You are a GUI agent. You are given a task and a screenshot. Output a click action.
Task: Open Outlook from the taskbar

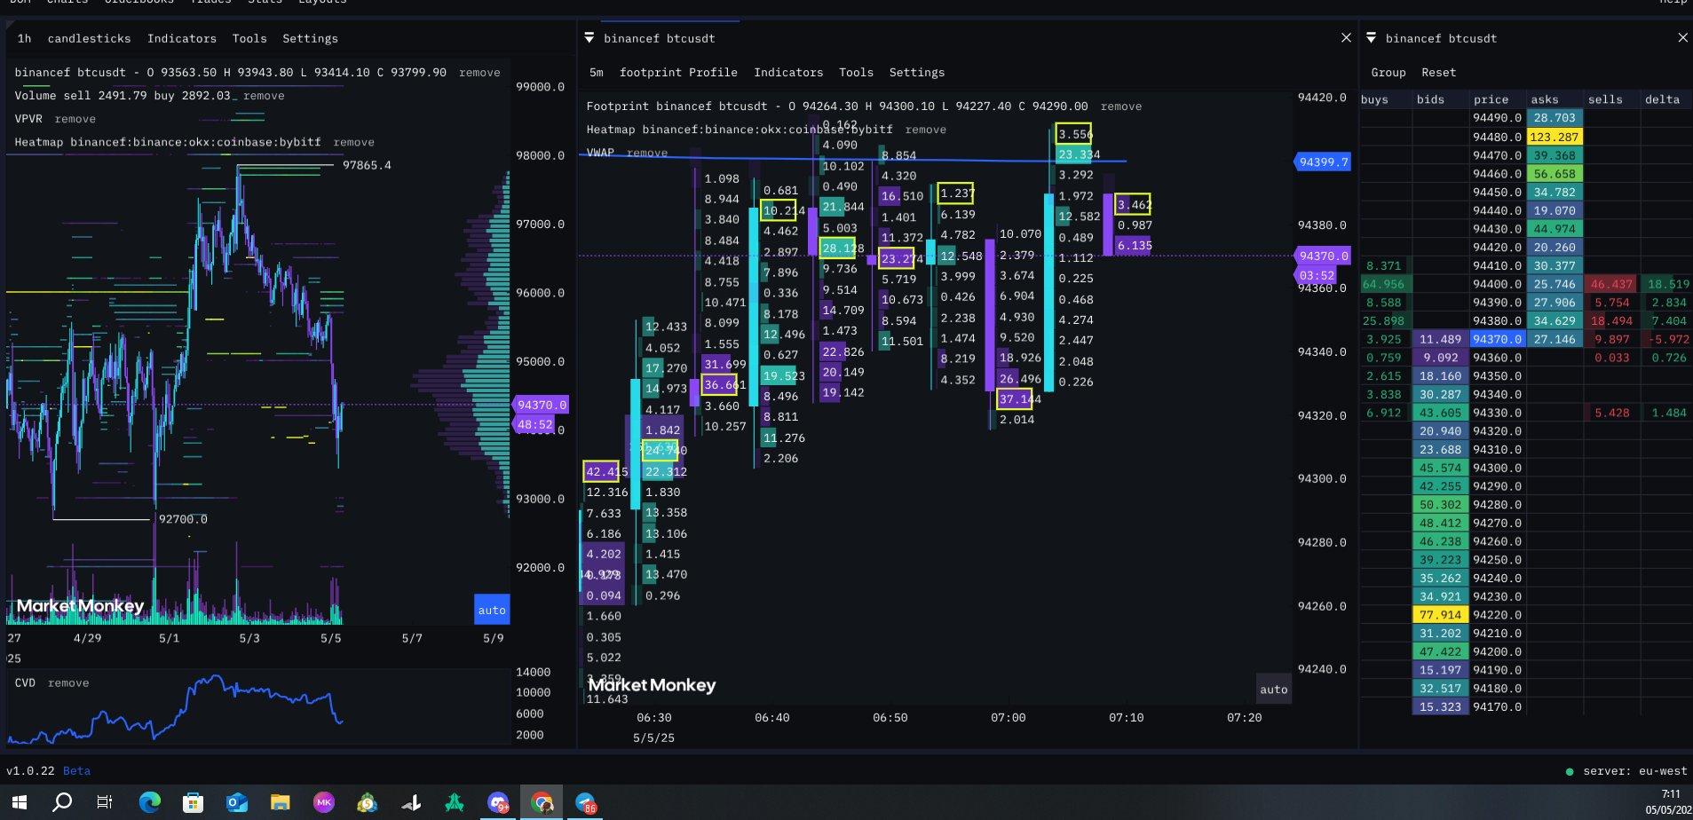236,802
